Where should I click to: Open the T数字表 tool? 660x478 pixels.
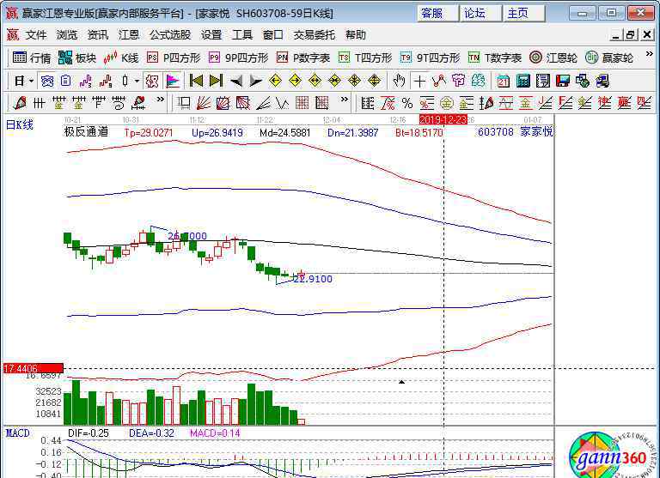[495, 57]
